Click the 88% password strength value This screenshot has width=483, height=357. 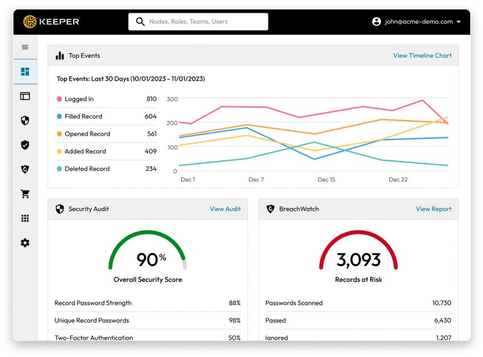point(234,303)
